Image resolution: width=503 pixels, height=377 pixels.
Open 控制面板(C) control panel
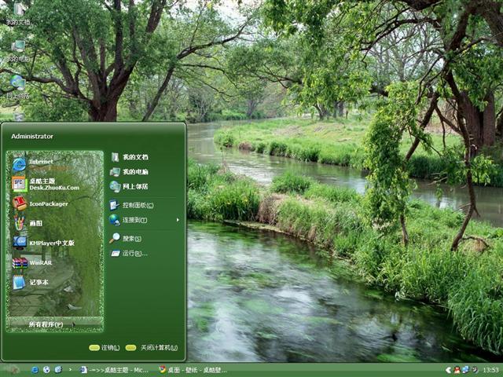(132, 205)
